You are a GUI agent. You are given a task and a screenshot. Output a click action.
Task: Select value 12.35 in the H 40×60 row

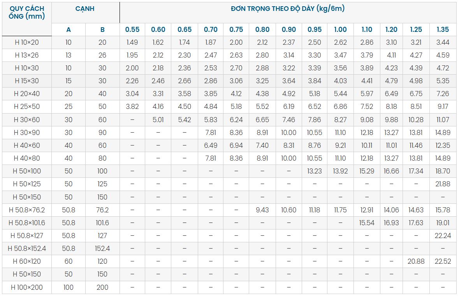(443, 145)
